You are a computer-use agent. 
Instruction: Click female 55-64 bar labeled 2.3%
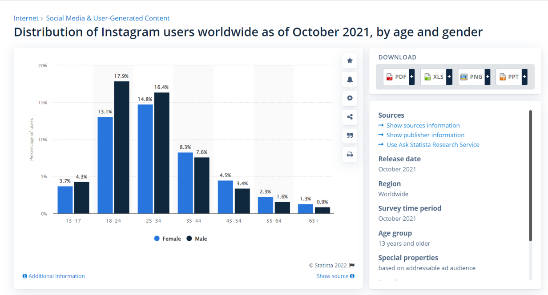click(266, 205)
